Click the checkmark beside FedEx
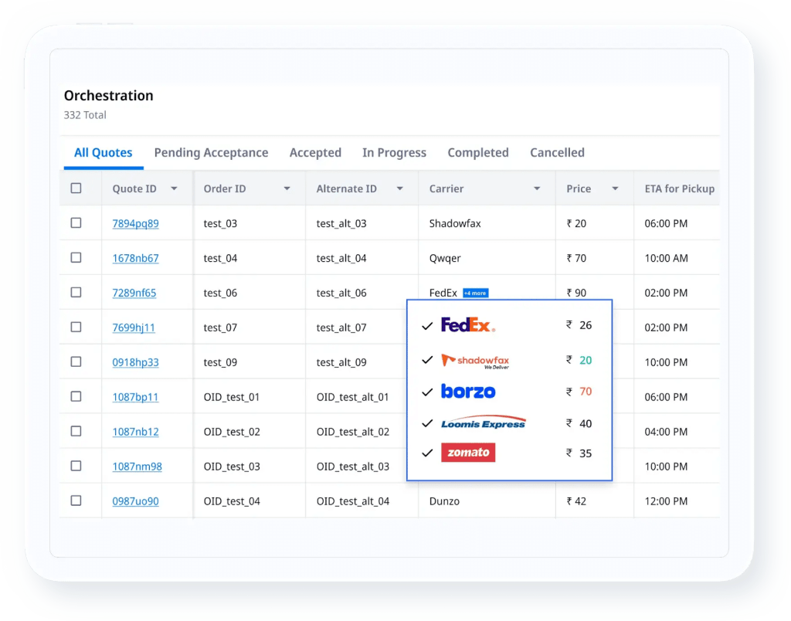Image resolution: width=791 pixels, height=621 pixels. 427,325
